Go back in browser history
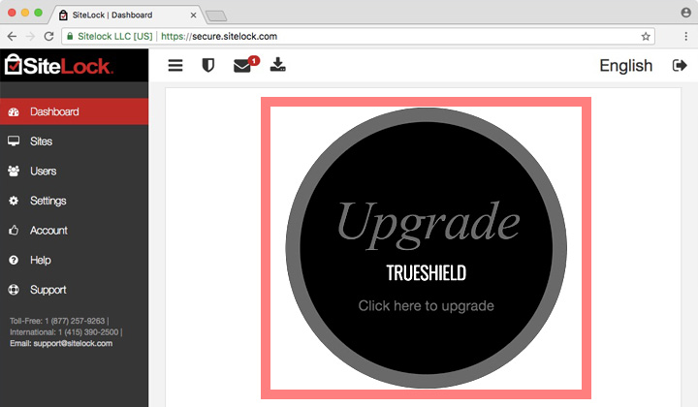Screen dimensions: 698x407 pos(12,37)
